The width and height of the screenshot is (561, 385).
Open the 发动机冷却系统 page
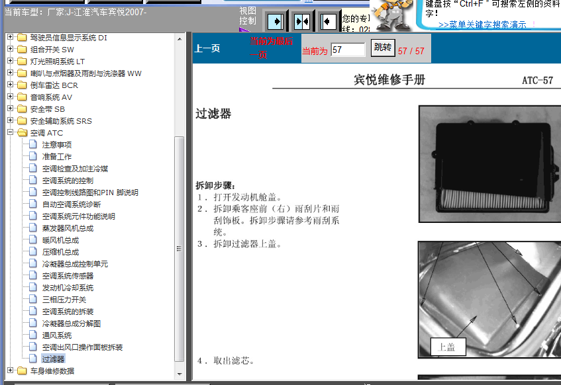(x=68, y=288)
